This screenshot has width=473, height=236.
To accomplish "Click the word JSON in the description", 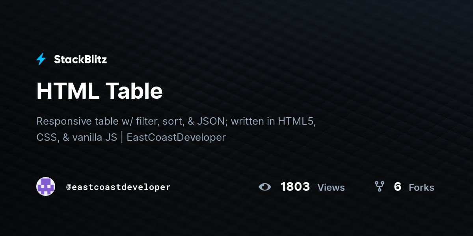I will [211, 121].
